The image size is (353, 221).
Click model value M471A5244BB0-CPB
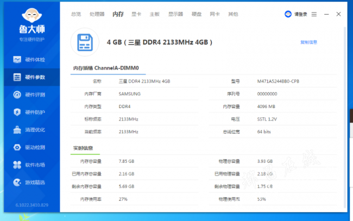(x=278, y=81)
